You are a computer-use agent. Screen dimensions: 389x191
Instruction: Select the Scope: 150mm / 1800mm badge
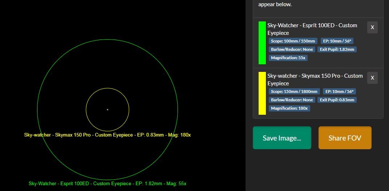tap(294, 92)
